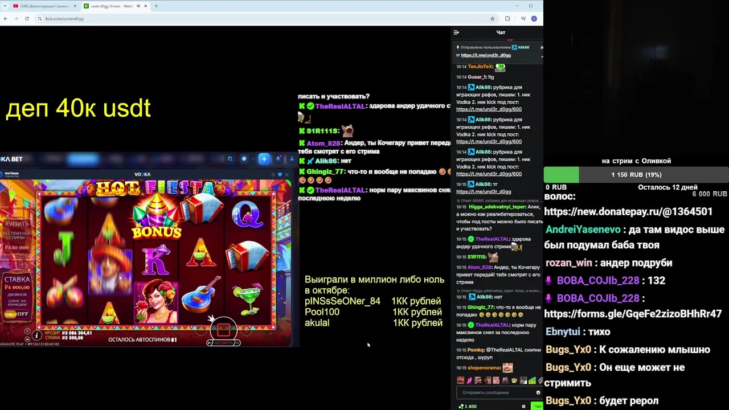This screenshot has height=410, width=729.
Task: Open the emoji picker in chat input
Action: pos(538,392)
